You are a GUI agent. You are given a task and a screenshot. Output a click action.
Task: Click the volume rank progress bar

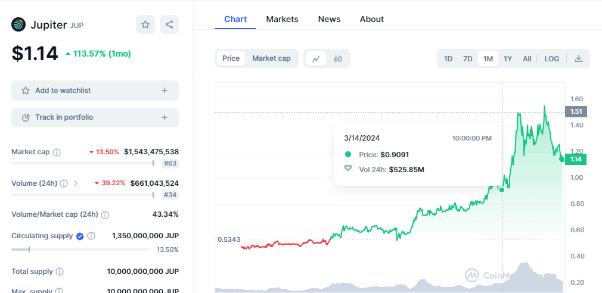(82, 195)
